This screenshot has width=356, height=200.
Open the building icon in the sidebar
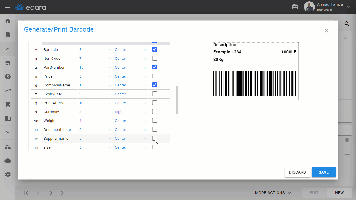8,118
